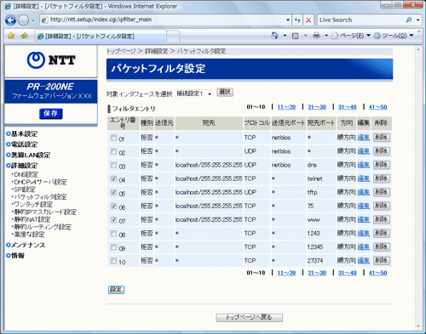426x334 pixels.
Task: Click the Set (設定) button below table
Action: coord(116,290)
